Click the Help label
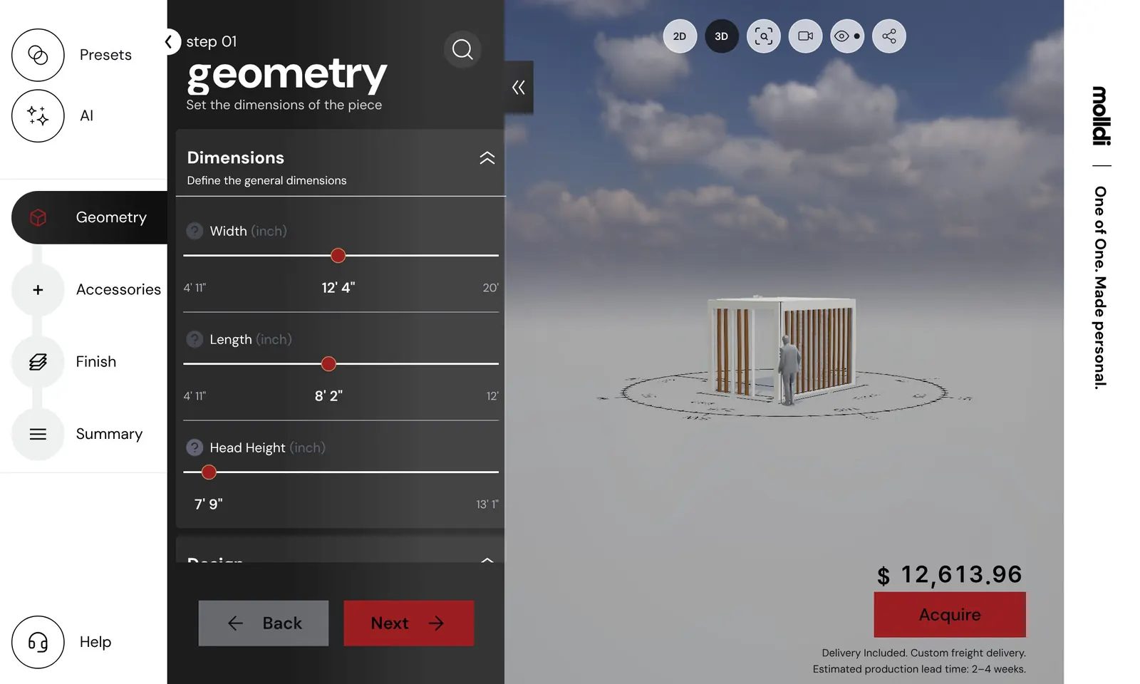 click(x=95, y=642)
